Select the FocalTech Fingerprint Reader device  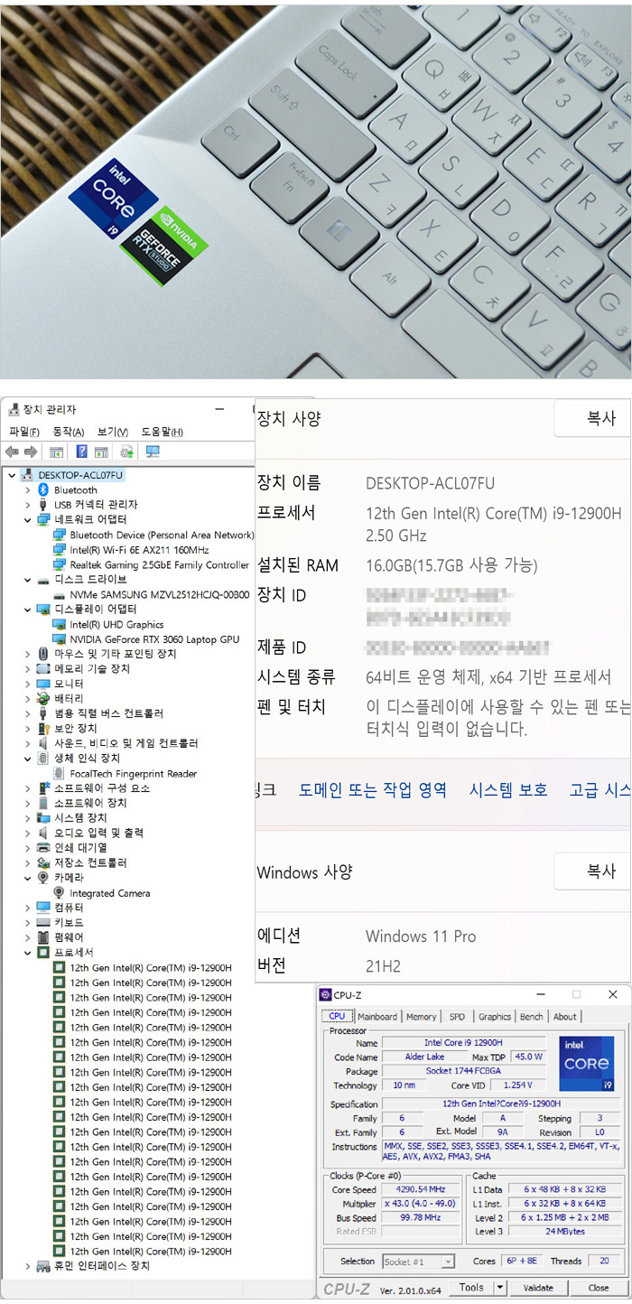[x=133, y=774]
